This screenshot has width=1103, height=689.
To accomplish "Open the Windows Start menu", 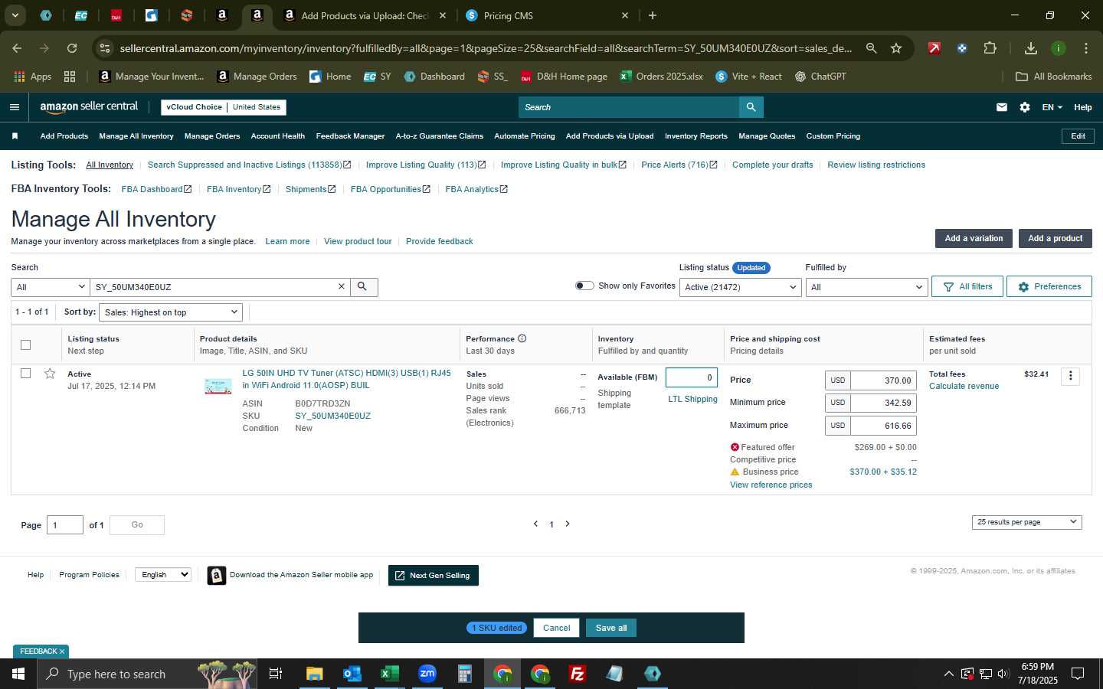I will point(18,674).
